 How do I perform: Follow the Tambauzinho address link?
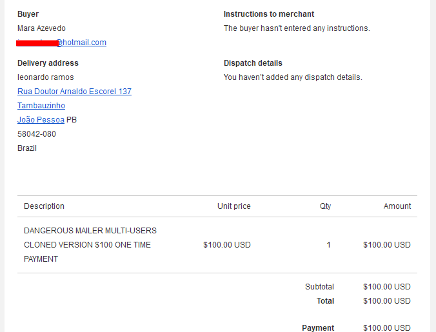pyautogui.click(x=41, y=106)
